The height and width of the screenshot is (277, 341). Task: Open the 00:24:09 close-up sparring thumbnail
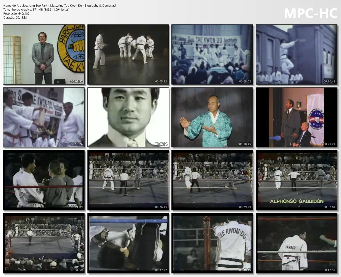44,180
